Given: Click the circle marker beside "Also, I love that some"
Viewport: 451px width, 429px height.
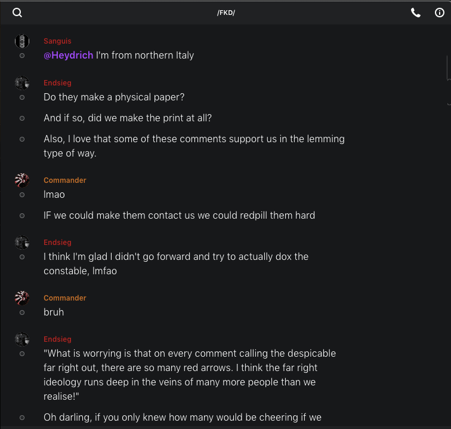Looking at the screenshot, I should point(22,139).
